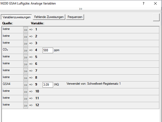
Task: Click the IAQ value field showing 3,09
Action: tap(48, 85)
